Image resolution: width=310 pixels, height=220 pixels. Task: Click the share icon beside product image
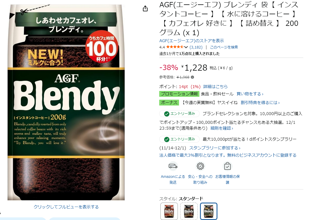[x=145, y=9]
